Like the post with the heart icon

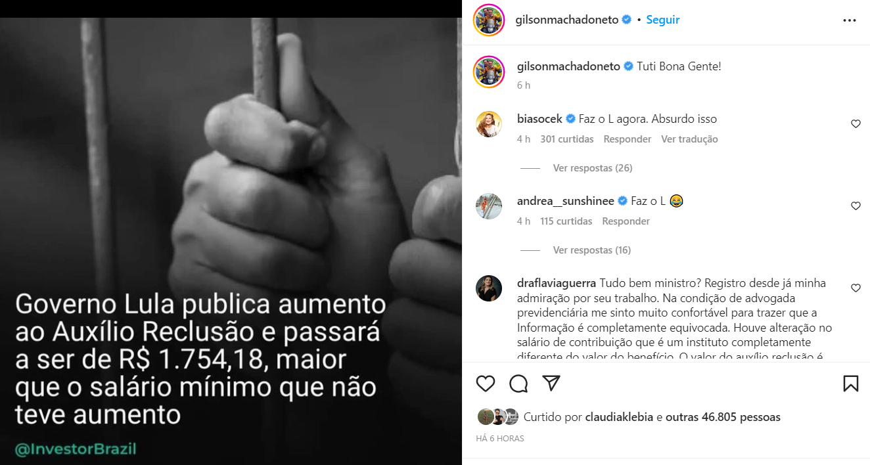tap(486, 384)
